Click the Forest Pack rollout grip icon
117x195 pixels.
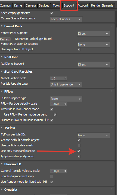click(x=112, y=26)
